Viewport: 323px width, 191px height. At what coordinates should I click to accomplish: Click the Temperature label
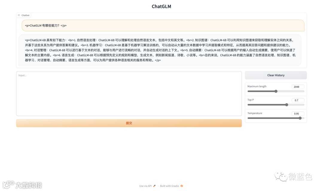[255, 113]
